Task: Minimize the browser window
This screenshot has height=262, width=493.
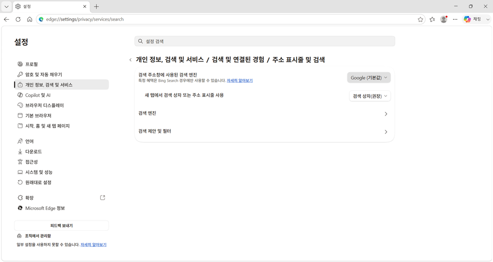Action: click(456, 6)
